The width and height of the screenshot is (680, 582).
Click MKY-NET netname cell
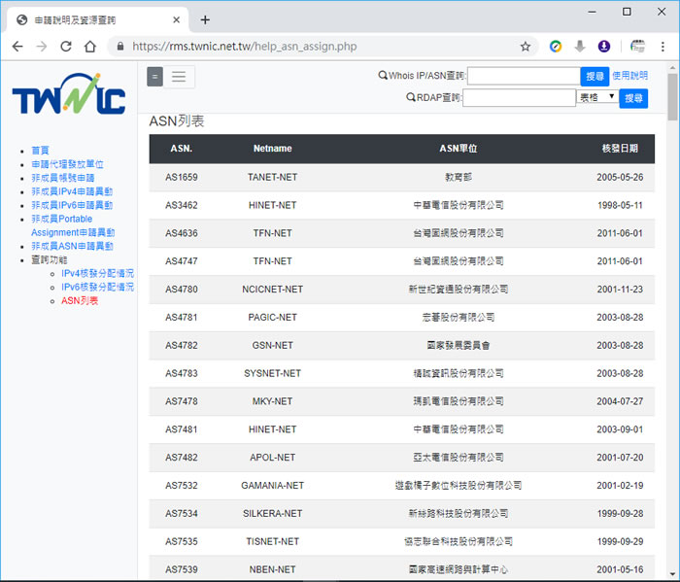tap(272, 401)
